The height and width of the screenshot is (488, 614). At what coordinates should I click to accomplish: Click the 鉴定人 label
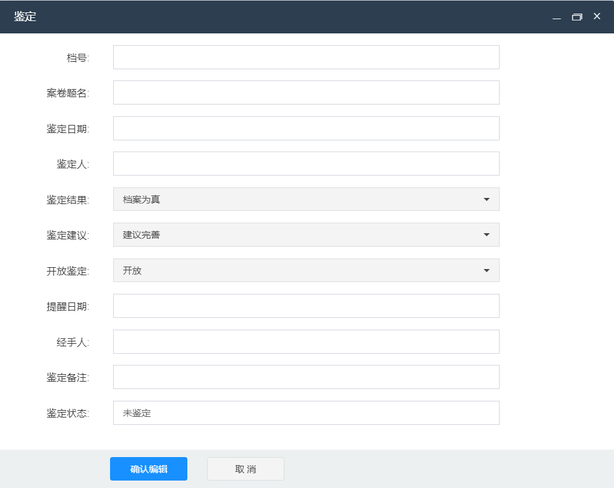(x=73, y=164)
